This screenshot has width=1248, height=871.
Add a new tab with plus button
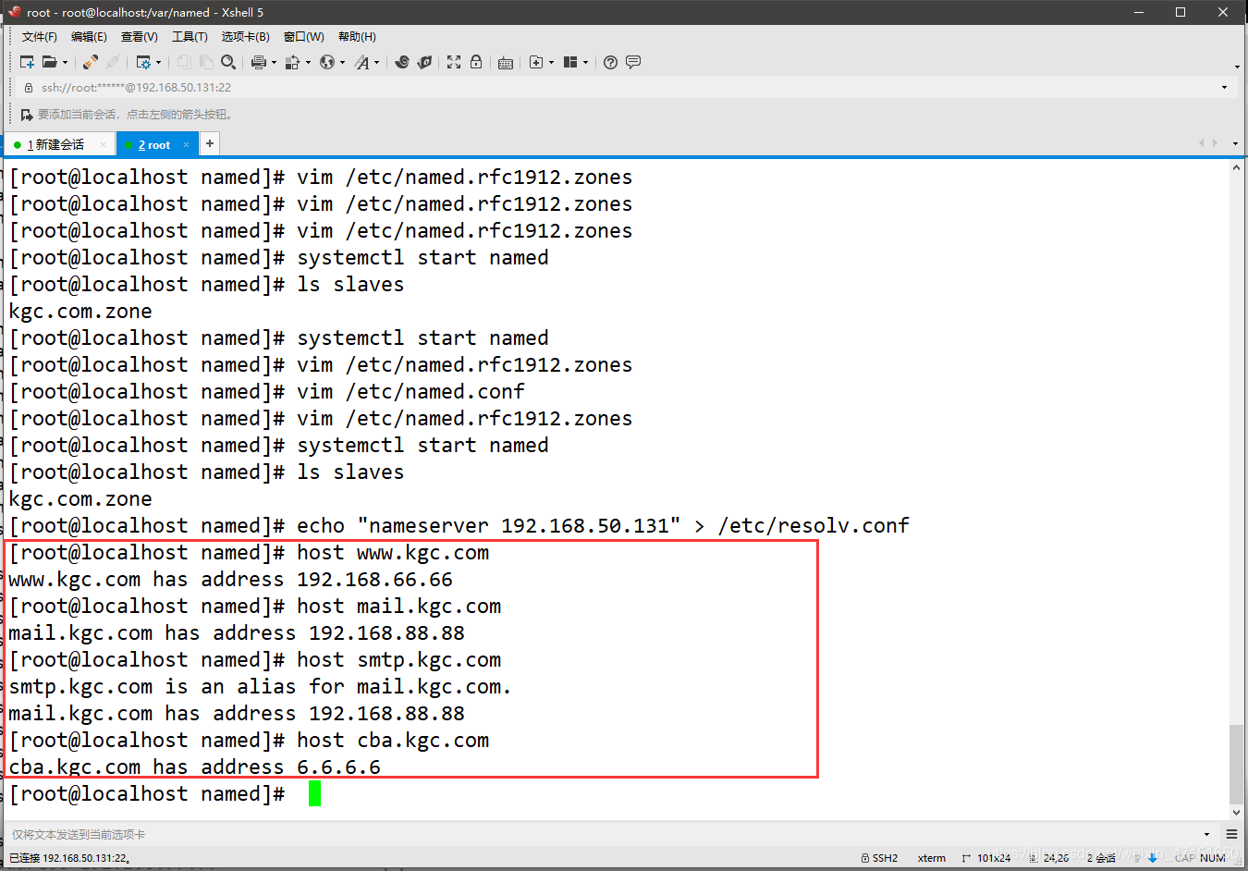coord(210,143)
